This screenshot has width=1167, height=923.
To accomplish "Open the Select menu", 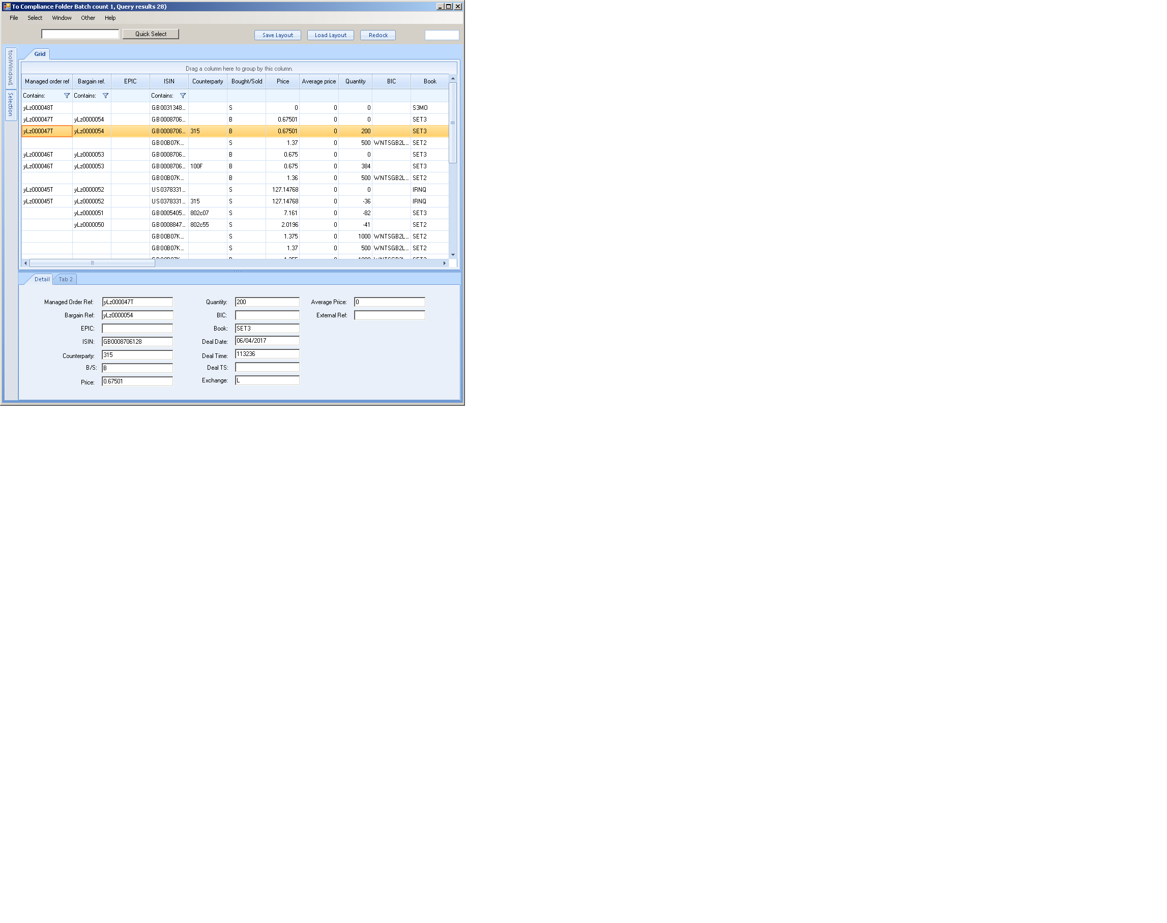I will click(x=35, y=18).
